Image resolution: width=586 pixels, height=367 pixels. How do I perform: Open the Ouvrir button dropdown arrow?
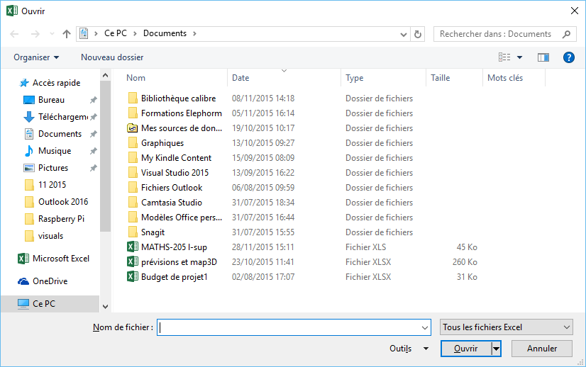click(x=497, y=349)
